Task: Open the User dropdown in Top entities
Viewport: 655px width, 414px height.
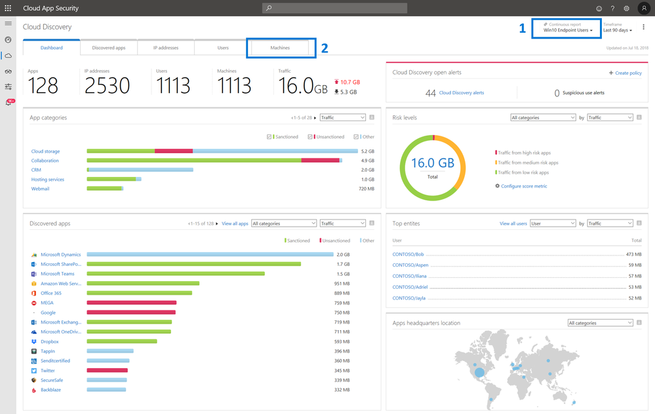Action: pos(553,223)
